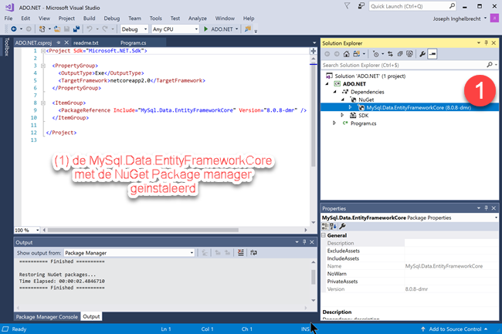Click the feedback icon beside Quick Launch

(x=361, y=5)
